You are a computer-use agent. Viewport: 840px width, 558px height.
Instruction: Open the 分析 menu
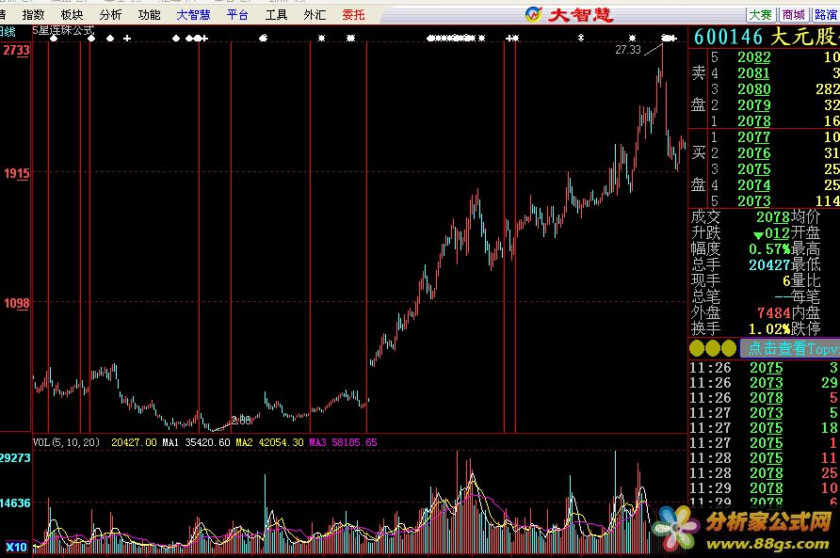point(110,14)
